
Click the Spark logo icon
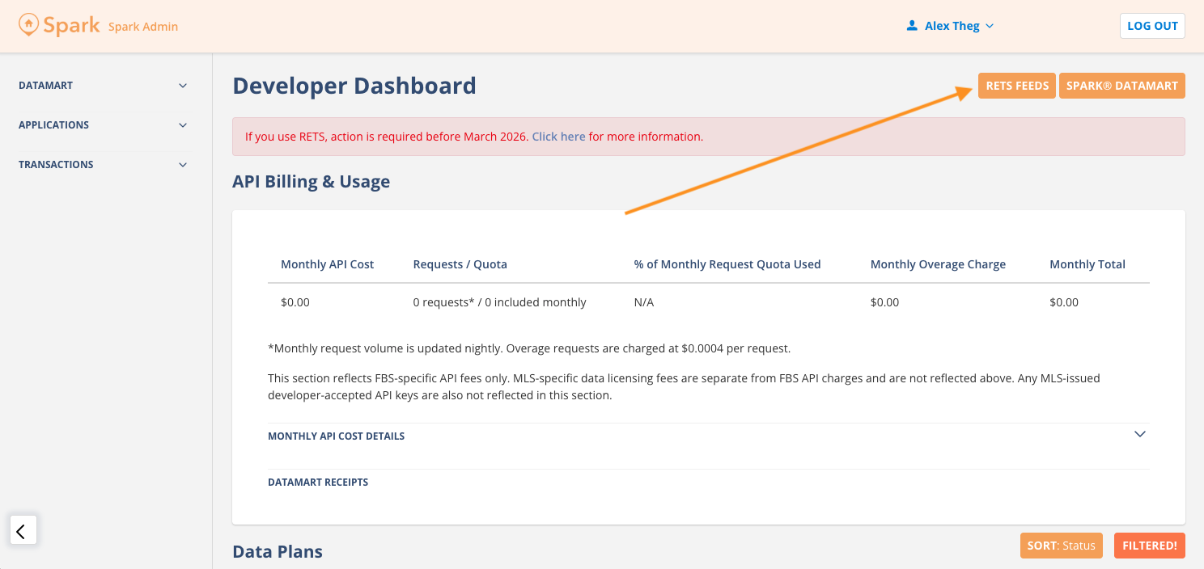pyautogui.click(x=28, y=25)
